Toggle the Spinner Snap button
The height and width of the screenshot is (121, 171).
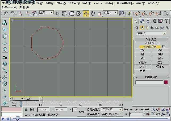pyautogui.click(x=158, y=14)
